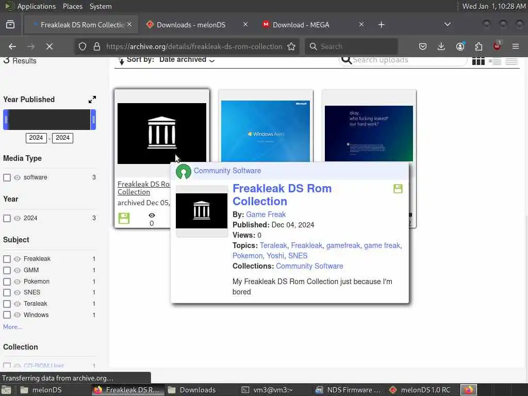Check the software media type filter
This screenshot has height=396, width=528.
click(7, 177)
